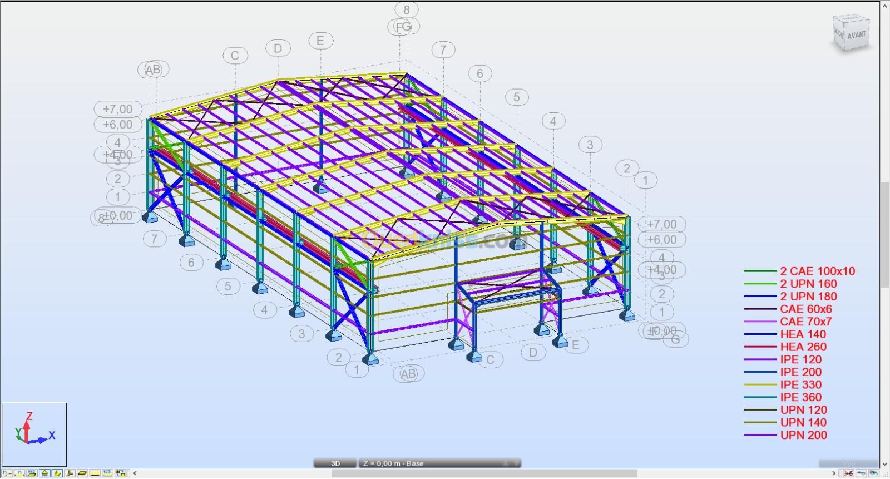Screen dimensions: 890x479
Task: Click the red cross icon at bottom right
Action: (x=848, y=473)
